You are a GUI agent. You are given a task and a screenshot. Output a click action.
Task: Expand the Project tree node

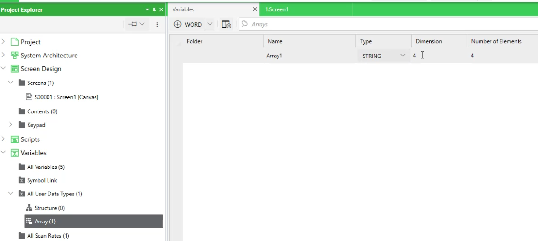tap(3, 41)
